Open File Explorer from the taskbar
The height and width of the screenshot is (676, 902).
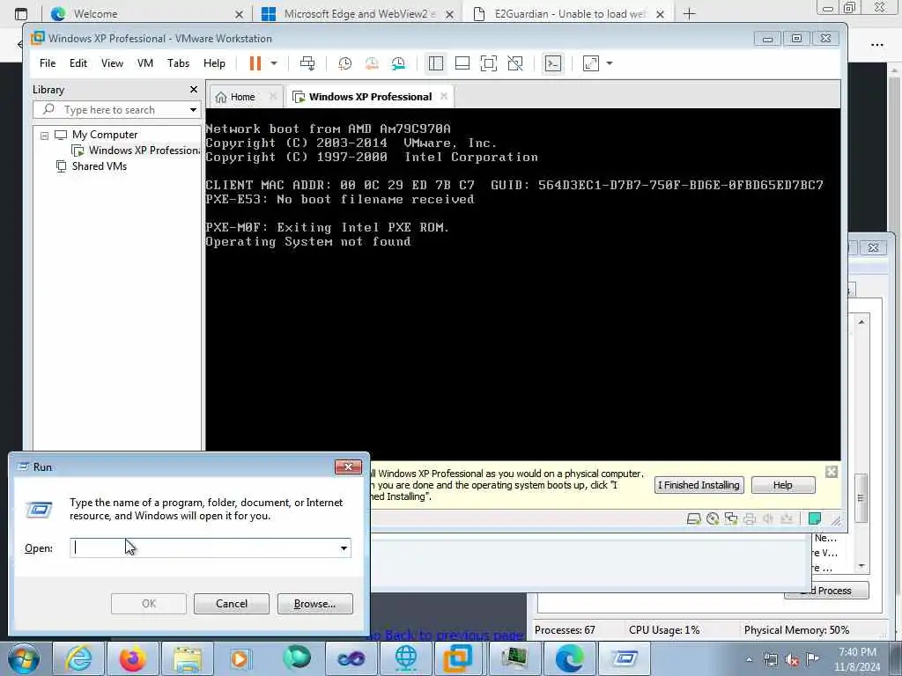click(x=187, y=658)
